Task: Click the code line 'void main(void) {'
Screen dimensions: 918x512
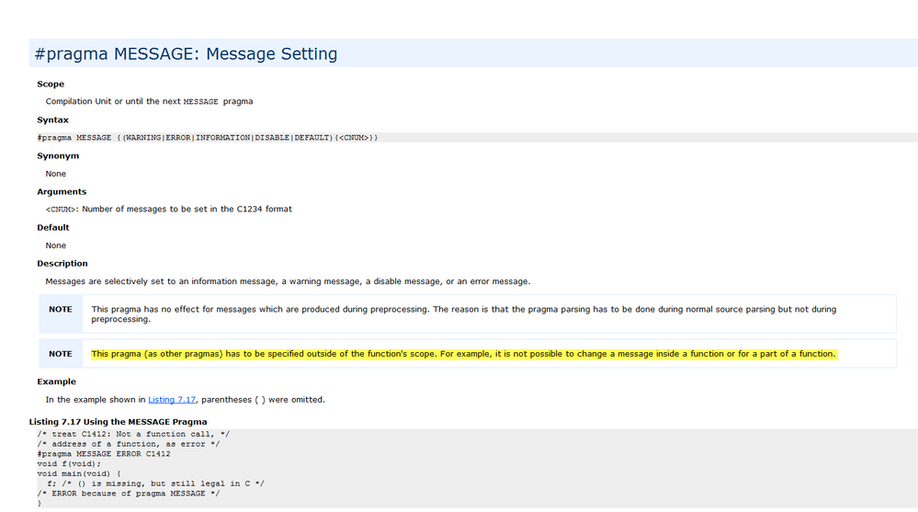Action: click(79, 474)
